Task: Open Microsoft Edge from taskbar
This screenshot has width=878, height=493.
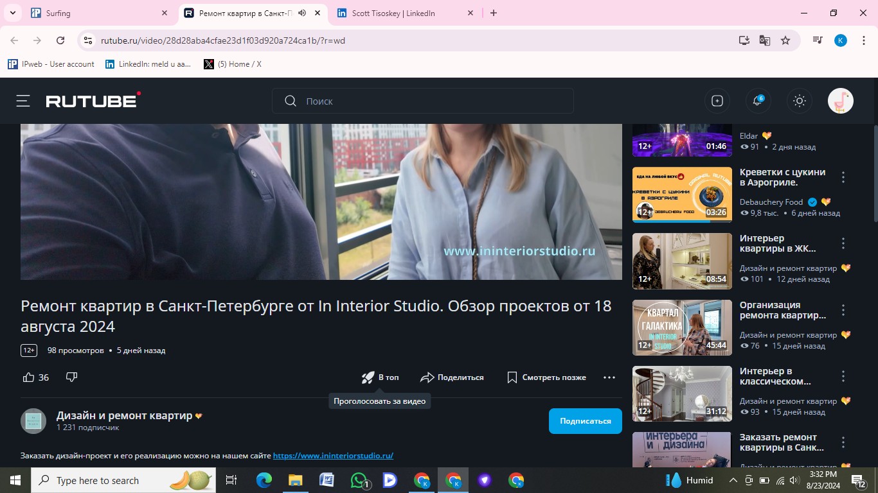Action: (x=264, y=480)
